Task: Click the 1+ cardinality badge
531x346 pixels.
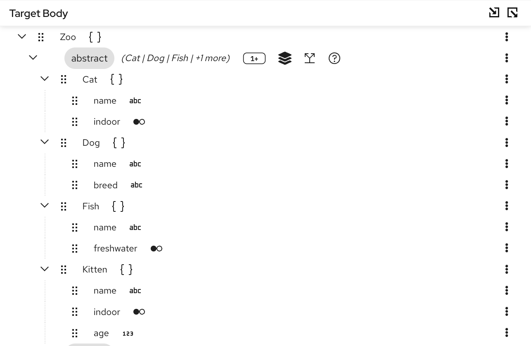Action: point(254,59)
